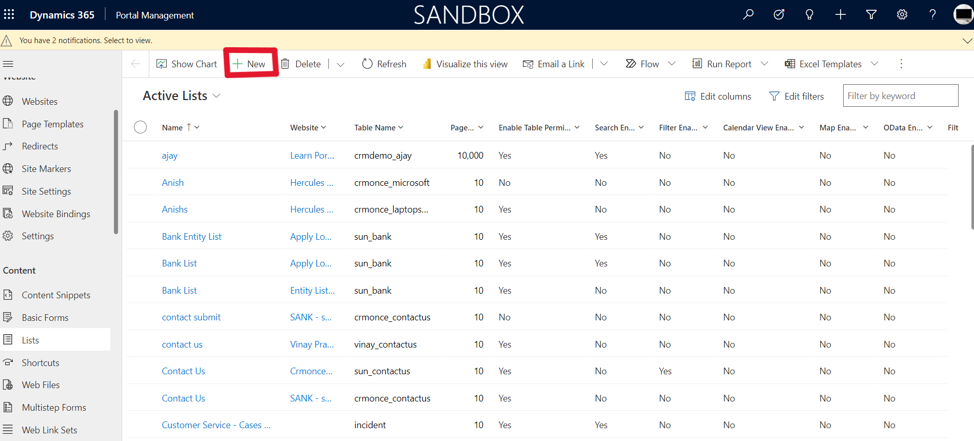Open the user profile avatar
Viewport: 974px width, 441px height.
[963, 14]
